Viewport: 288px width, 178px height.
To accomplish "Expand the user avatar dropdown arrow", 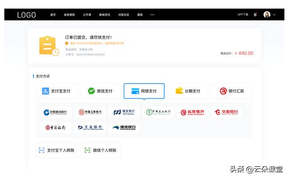I will [274, 15].
